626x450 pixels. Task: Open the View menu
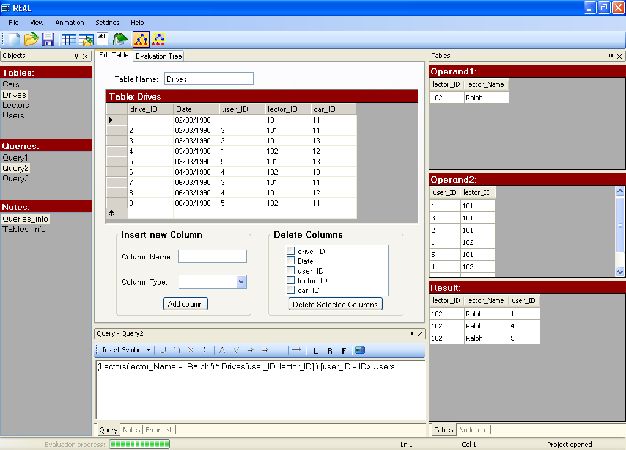pos(37,23)
